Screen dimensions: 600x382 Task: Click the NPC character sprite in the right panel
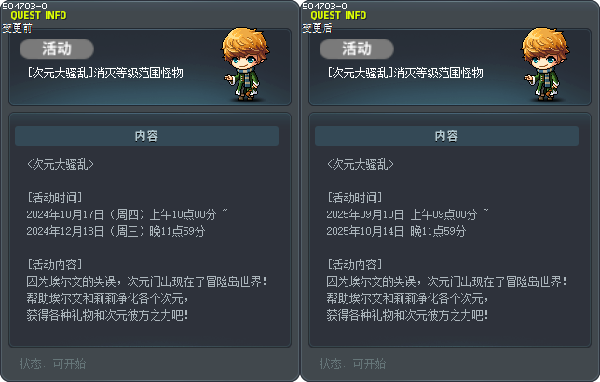pos(545,64)
